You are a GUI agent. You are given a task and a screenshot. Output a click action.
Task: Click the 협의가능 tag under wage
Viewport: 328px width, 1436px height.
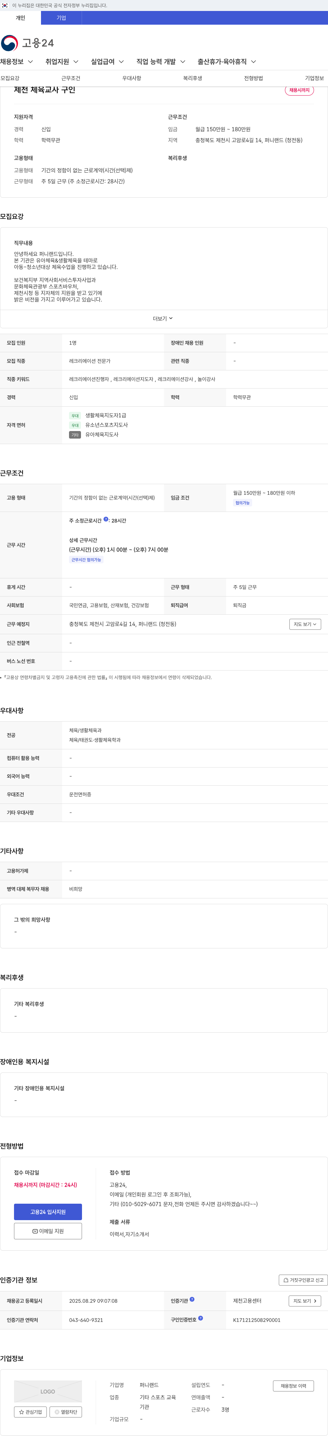tap(242, 503)
